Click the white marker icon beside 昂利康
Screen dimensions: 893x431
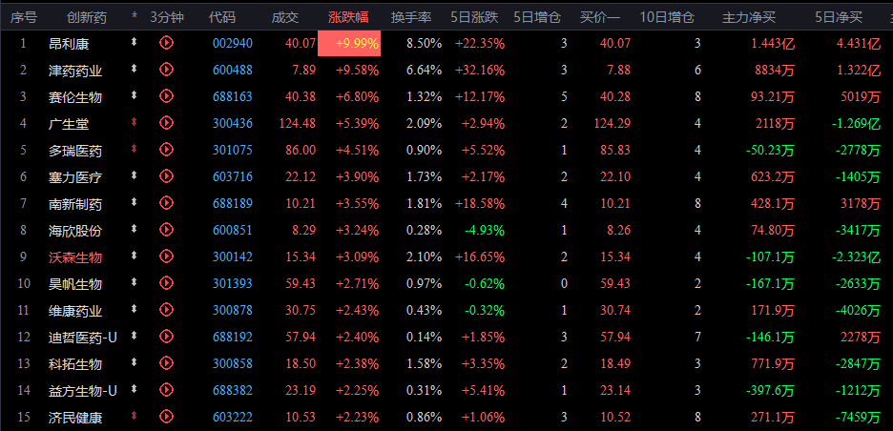[x=135, y=42]
